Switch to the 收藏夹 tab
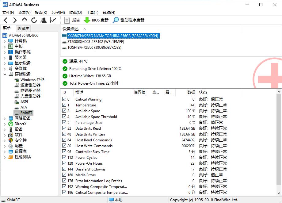This screenshot has height=203, width=282. click(23, 29)
